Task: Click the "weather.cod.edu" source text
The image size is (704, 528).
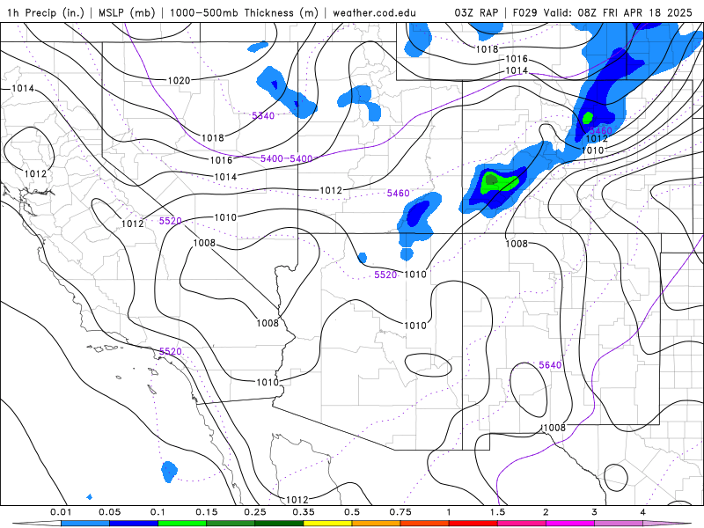Action: click(374, 12)
